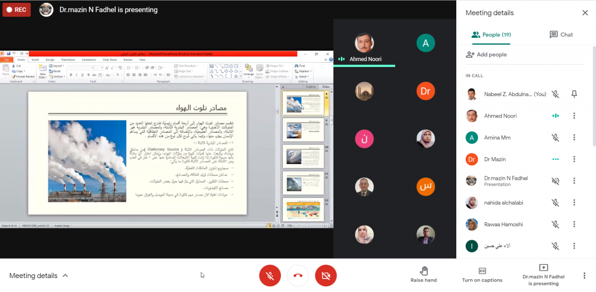Screen dimensions: 596x292
Task: Toggle the microphone mute button
Action: (269, 275)
